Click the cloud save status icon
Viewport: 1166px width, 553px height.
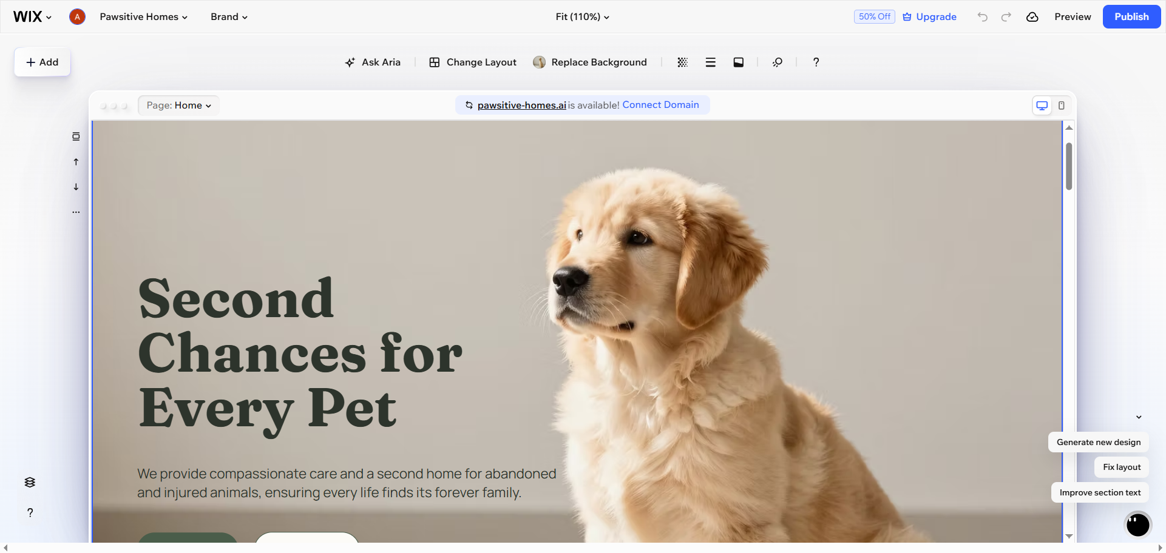(x=1032, y=16)
